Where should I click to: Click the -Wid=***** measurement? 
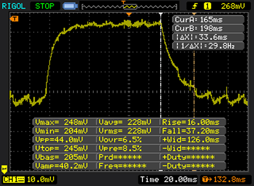point(193,148)
